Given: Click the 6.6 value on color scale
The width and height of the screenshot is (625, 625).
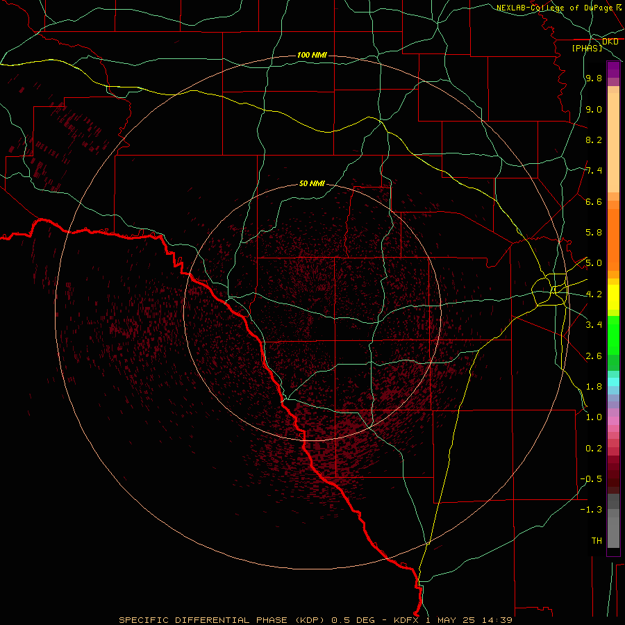Looking at the screenshot, I should pyautogui.click(x=594, y=201).
